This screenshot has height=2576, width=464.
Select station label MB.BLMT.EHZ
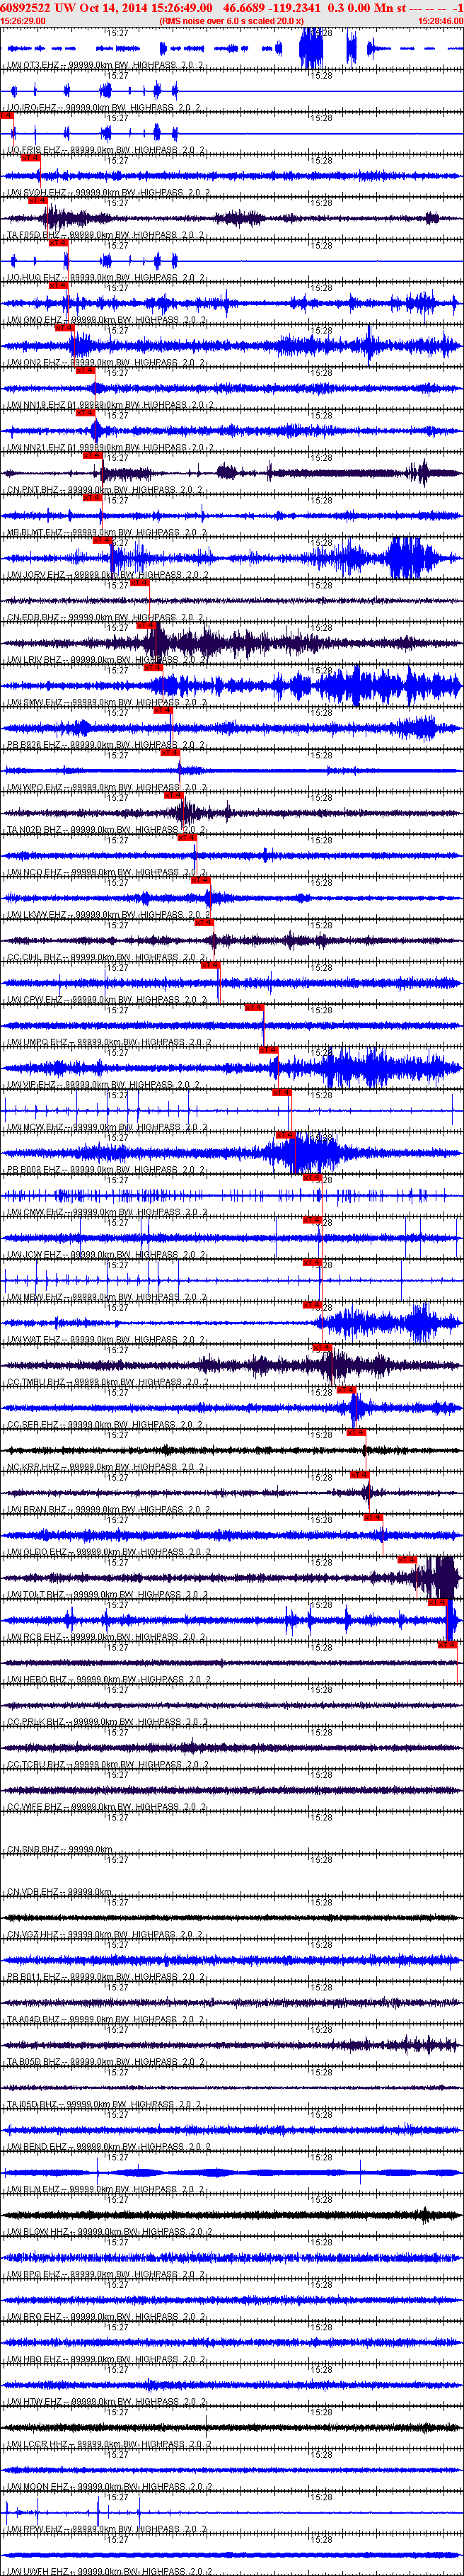pos(38,532)
